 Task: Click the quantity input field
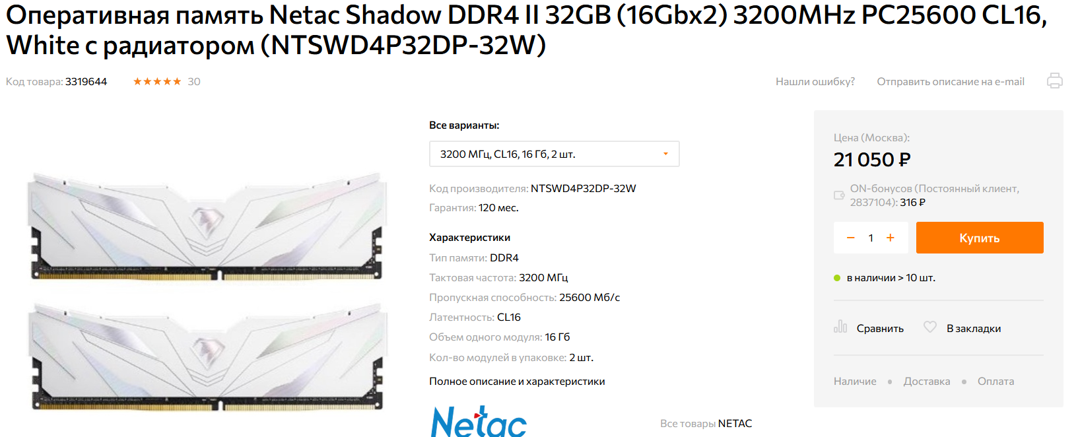click(871, 238)
